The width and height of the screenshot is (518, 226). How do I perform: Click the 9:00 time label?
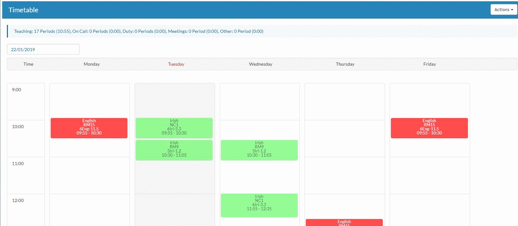pyautogui.click(x=17, y=90)
